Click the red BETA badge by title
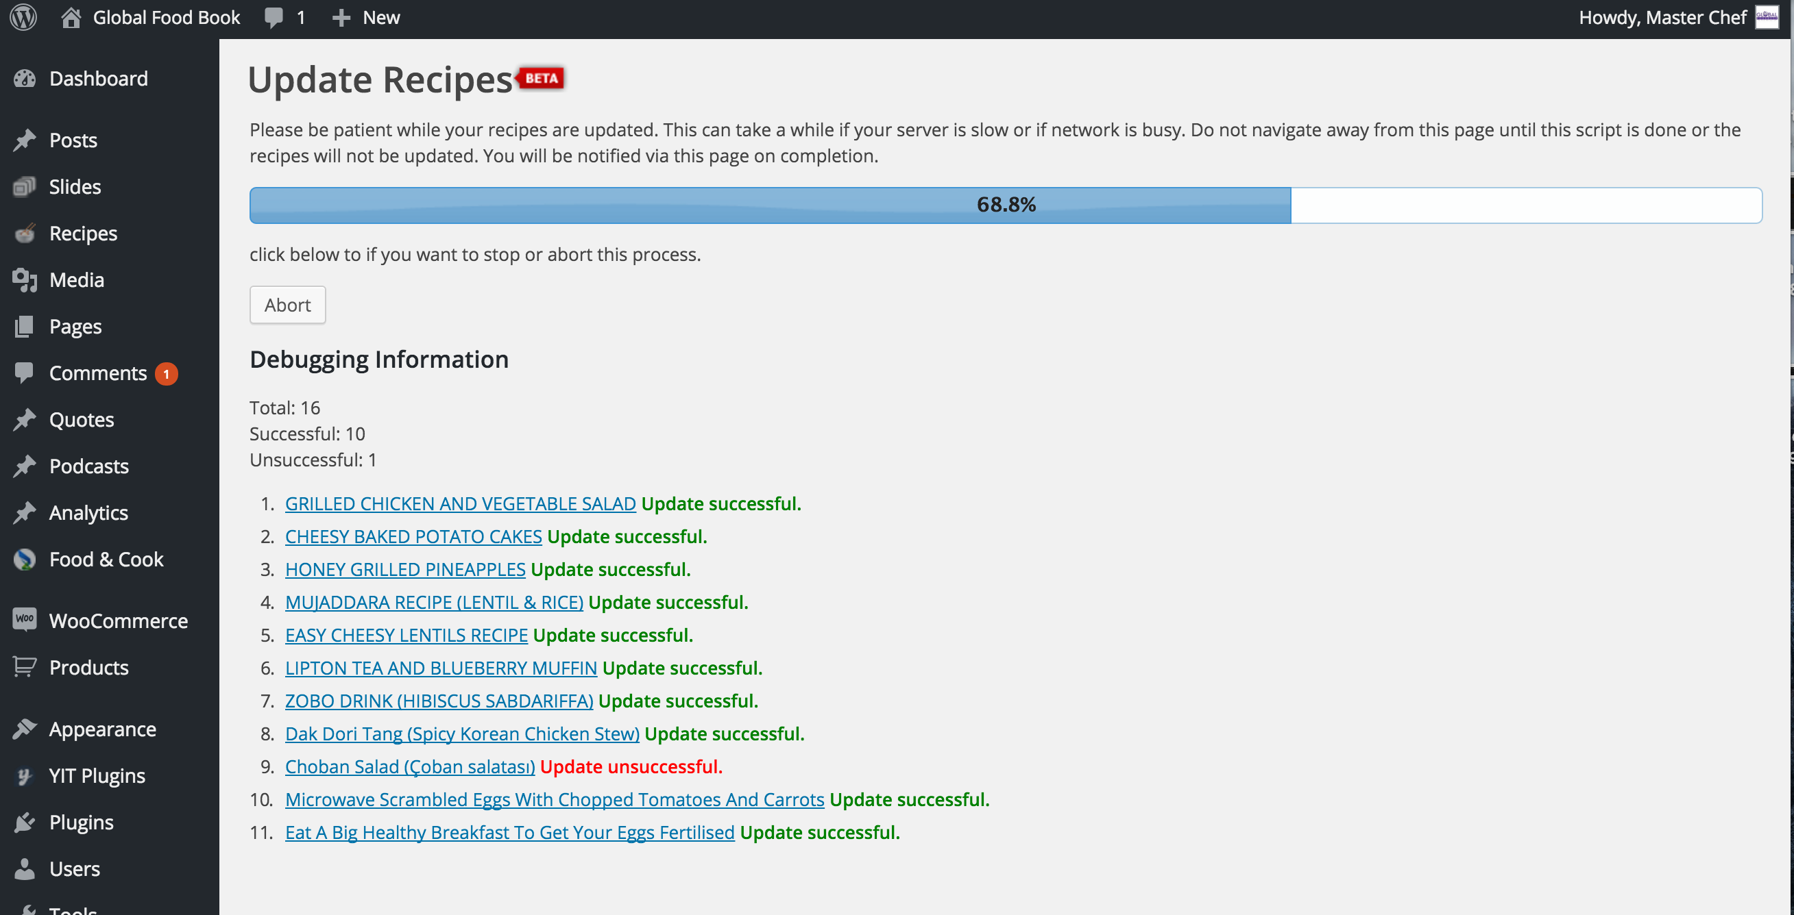This screenshot has width=1794, height=915. click(541, 78)
